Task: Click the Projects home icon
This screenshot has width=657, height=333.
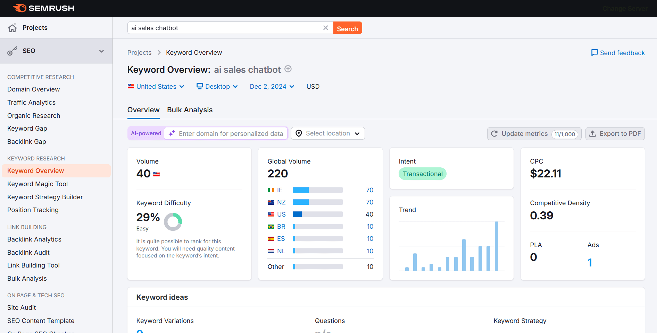Action: point(13,28)
